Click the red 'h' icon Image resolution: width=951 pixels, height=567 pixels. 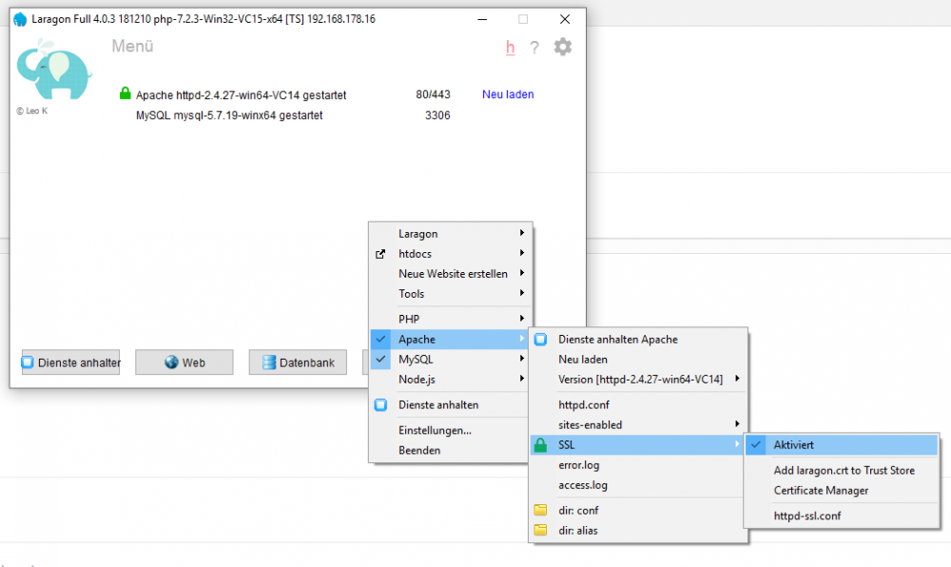pyautogui.click(x=511, y=48)
